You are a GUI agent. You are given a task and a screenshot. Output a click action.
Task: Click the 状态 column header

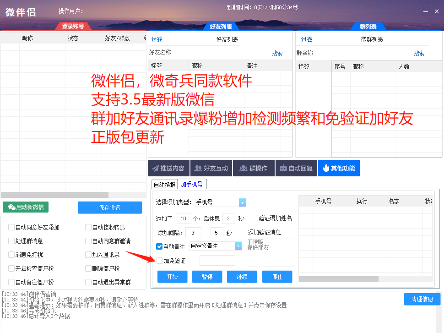point(73,38)
